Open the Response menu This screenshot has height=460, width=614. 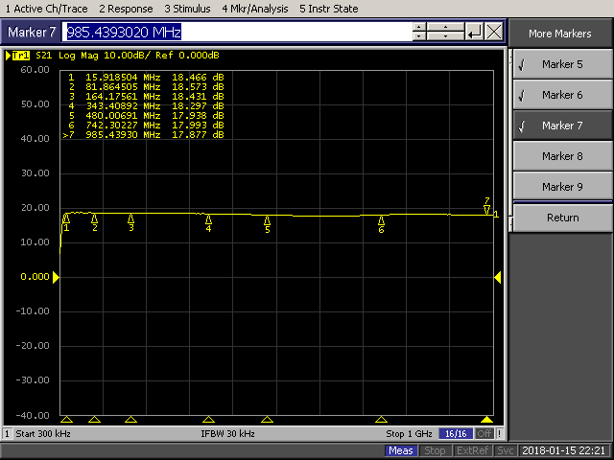[x=126, y=9]
